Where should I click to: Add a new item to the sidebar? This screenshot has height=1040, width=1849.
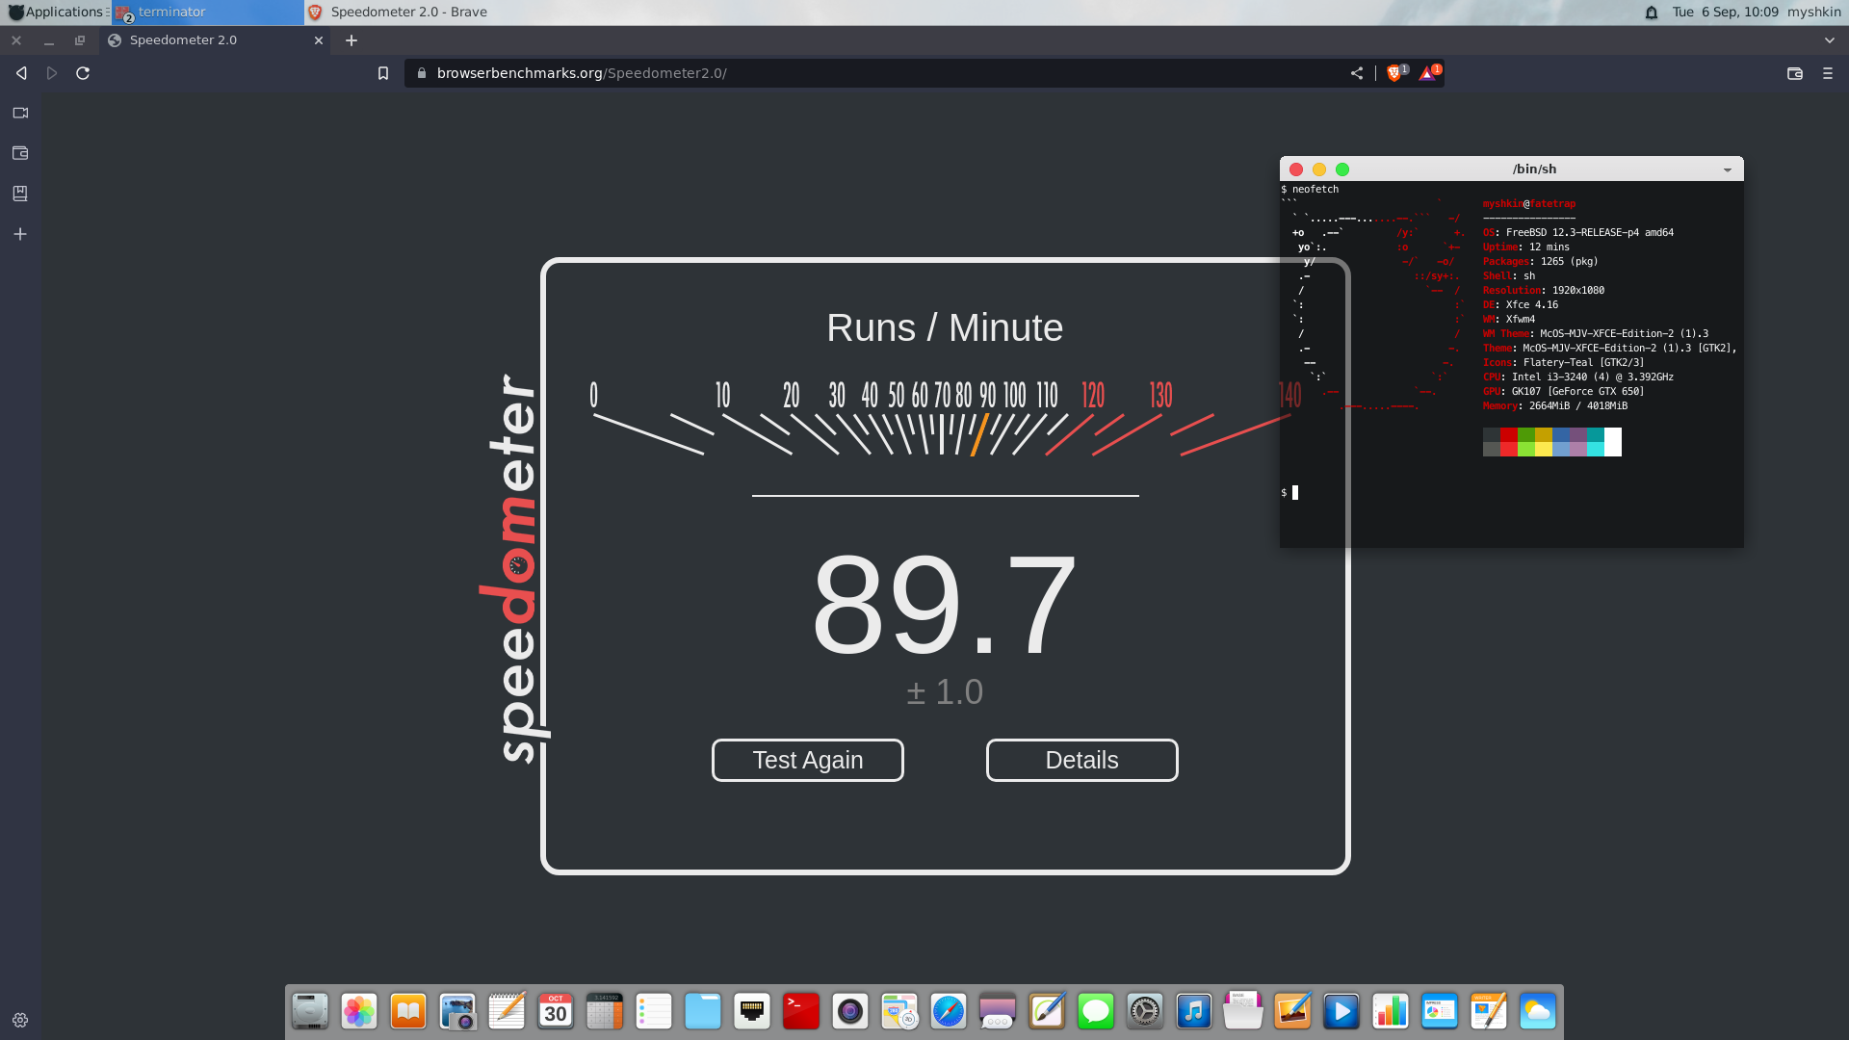click(20, 234)
